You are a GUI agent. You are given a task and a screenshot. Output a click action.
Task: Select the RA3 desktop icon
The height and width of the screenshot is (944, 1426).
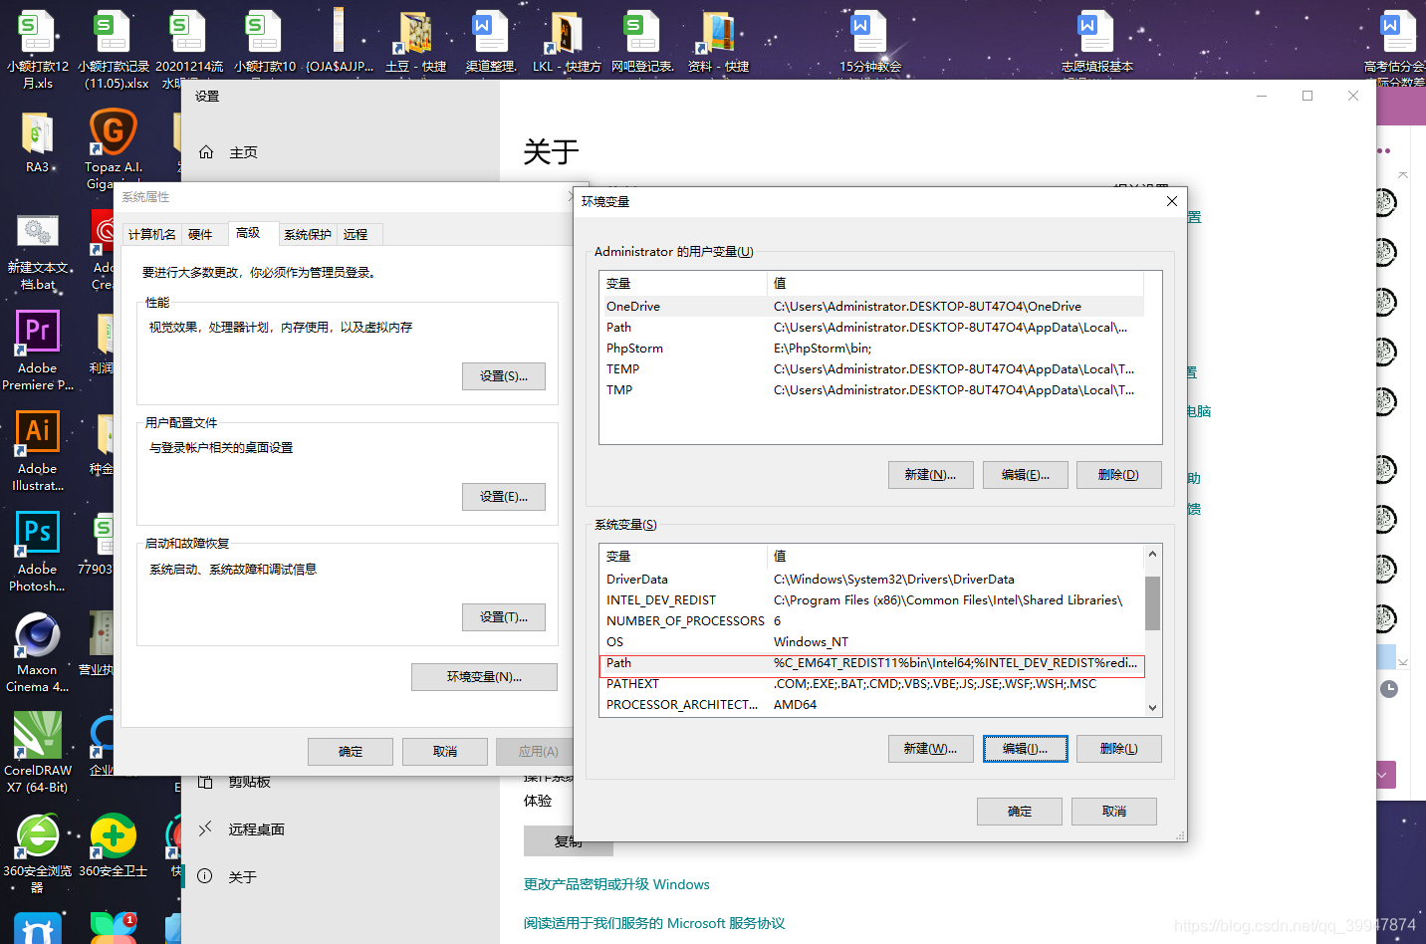point(37,142)
